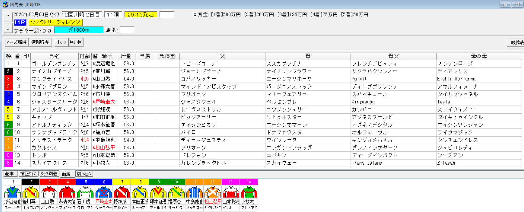
Task: Select the blue star silk of horse 6
Action: tap(103, 192)
